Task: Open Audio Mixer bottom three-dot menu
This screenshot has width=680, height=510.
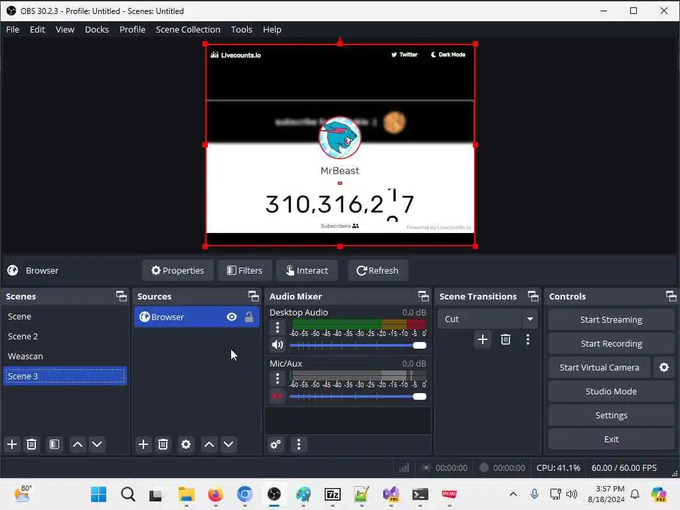Action: [x=298, y=444]
